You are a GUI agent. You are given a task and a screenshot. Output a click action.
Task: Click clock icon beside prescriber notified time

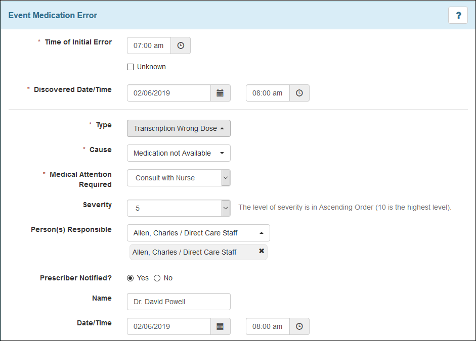[299, 326]
